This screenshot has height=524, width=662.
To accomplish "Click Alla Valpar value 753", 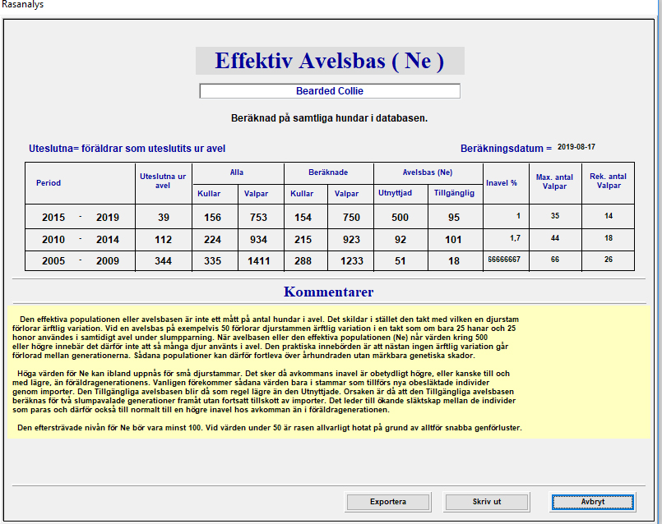I will click(258, 218).
